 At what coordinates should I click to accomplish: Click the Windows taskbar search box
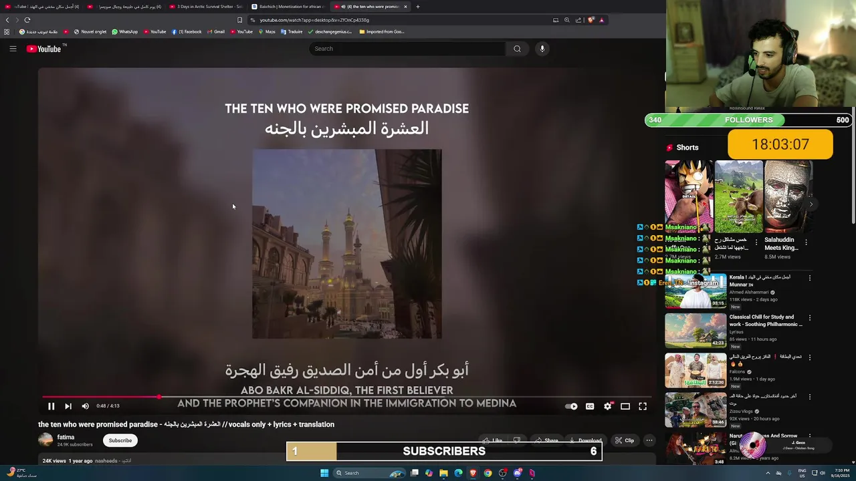click(x=370, y=473)
